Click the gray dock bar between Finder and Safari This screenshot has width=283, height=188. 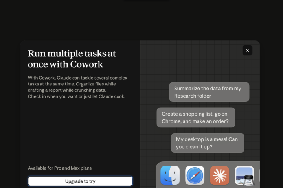[x=182, y=175]
